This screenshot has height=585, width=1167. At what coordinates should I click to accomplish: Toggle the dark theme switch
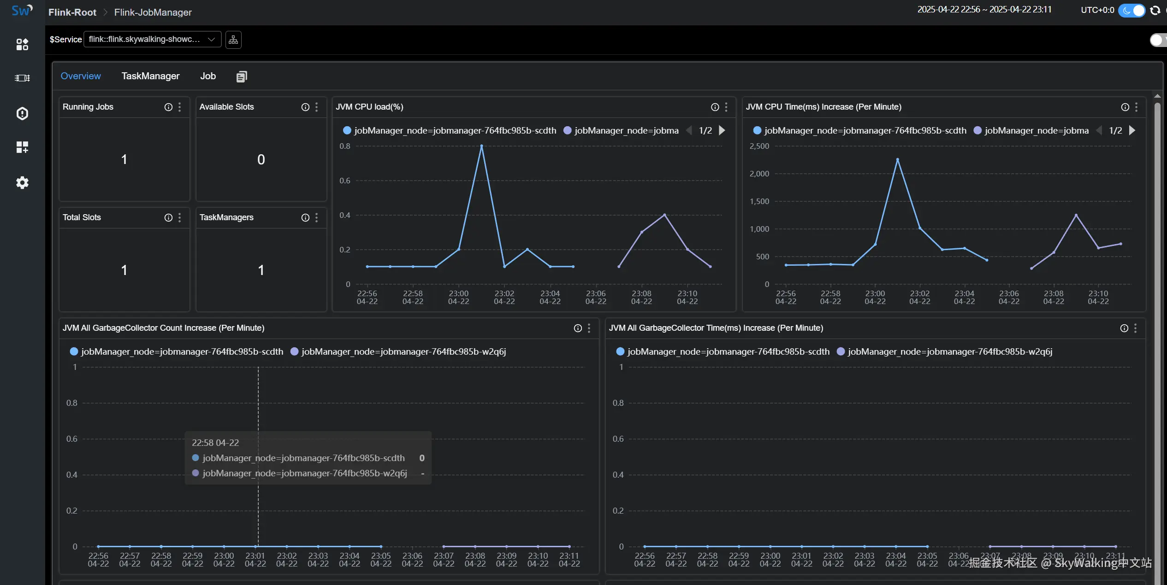pos(1132,10)
